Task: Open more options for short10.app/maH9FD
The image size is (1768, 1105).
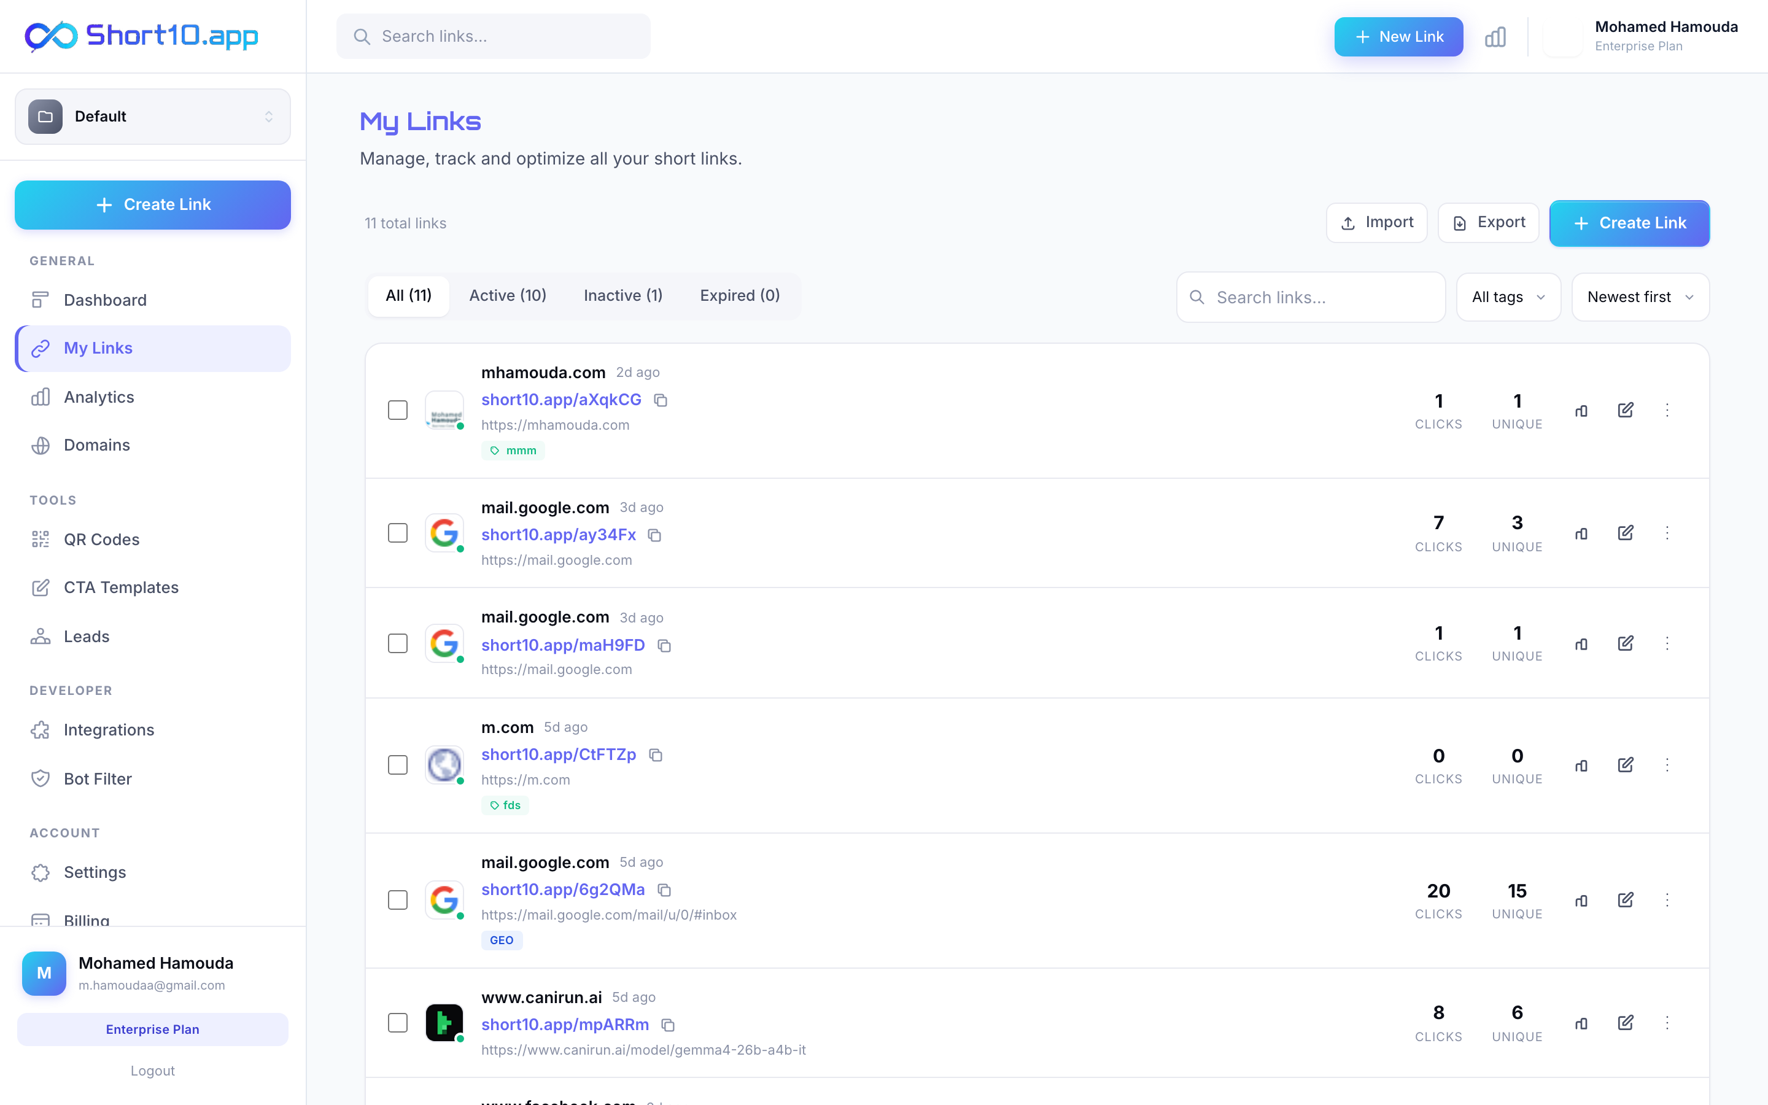Action: [1667, 643]
